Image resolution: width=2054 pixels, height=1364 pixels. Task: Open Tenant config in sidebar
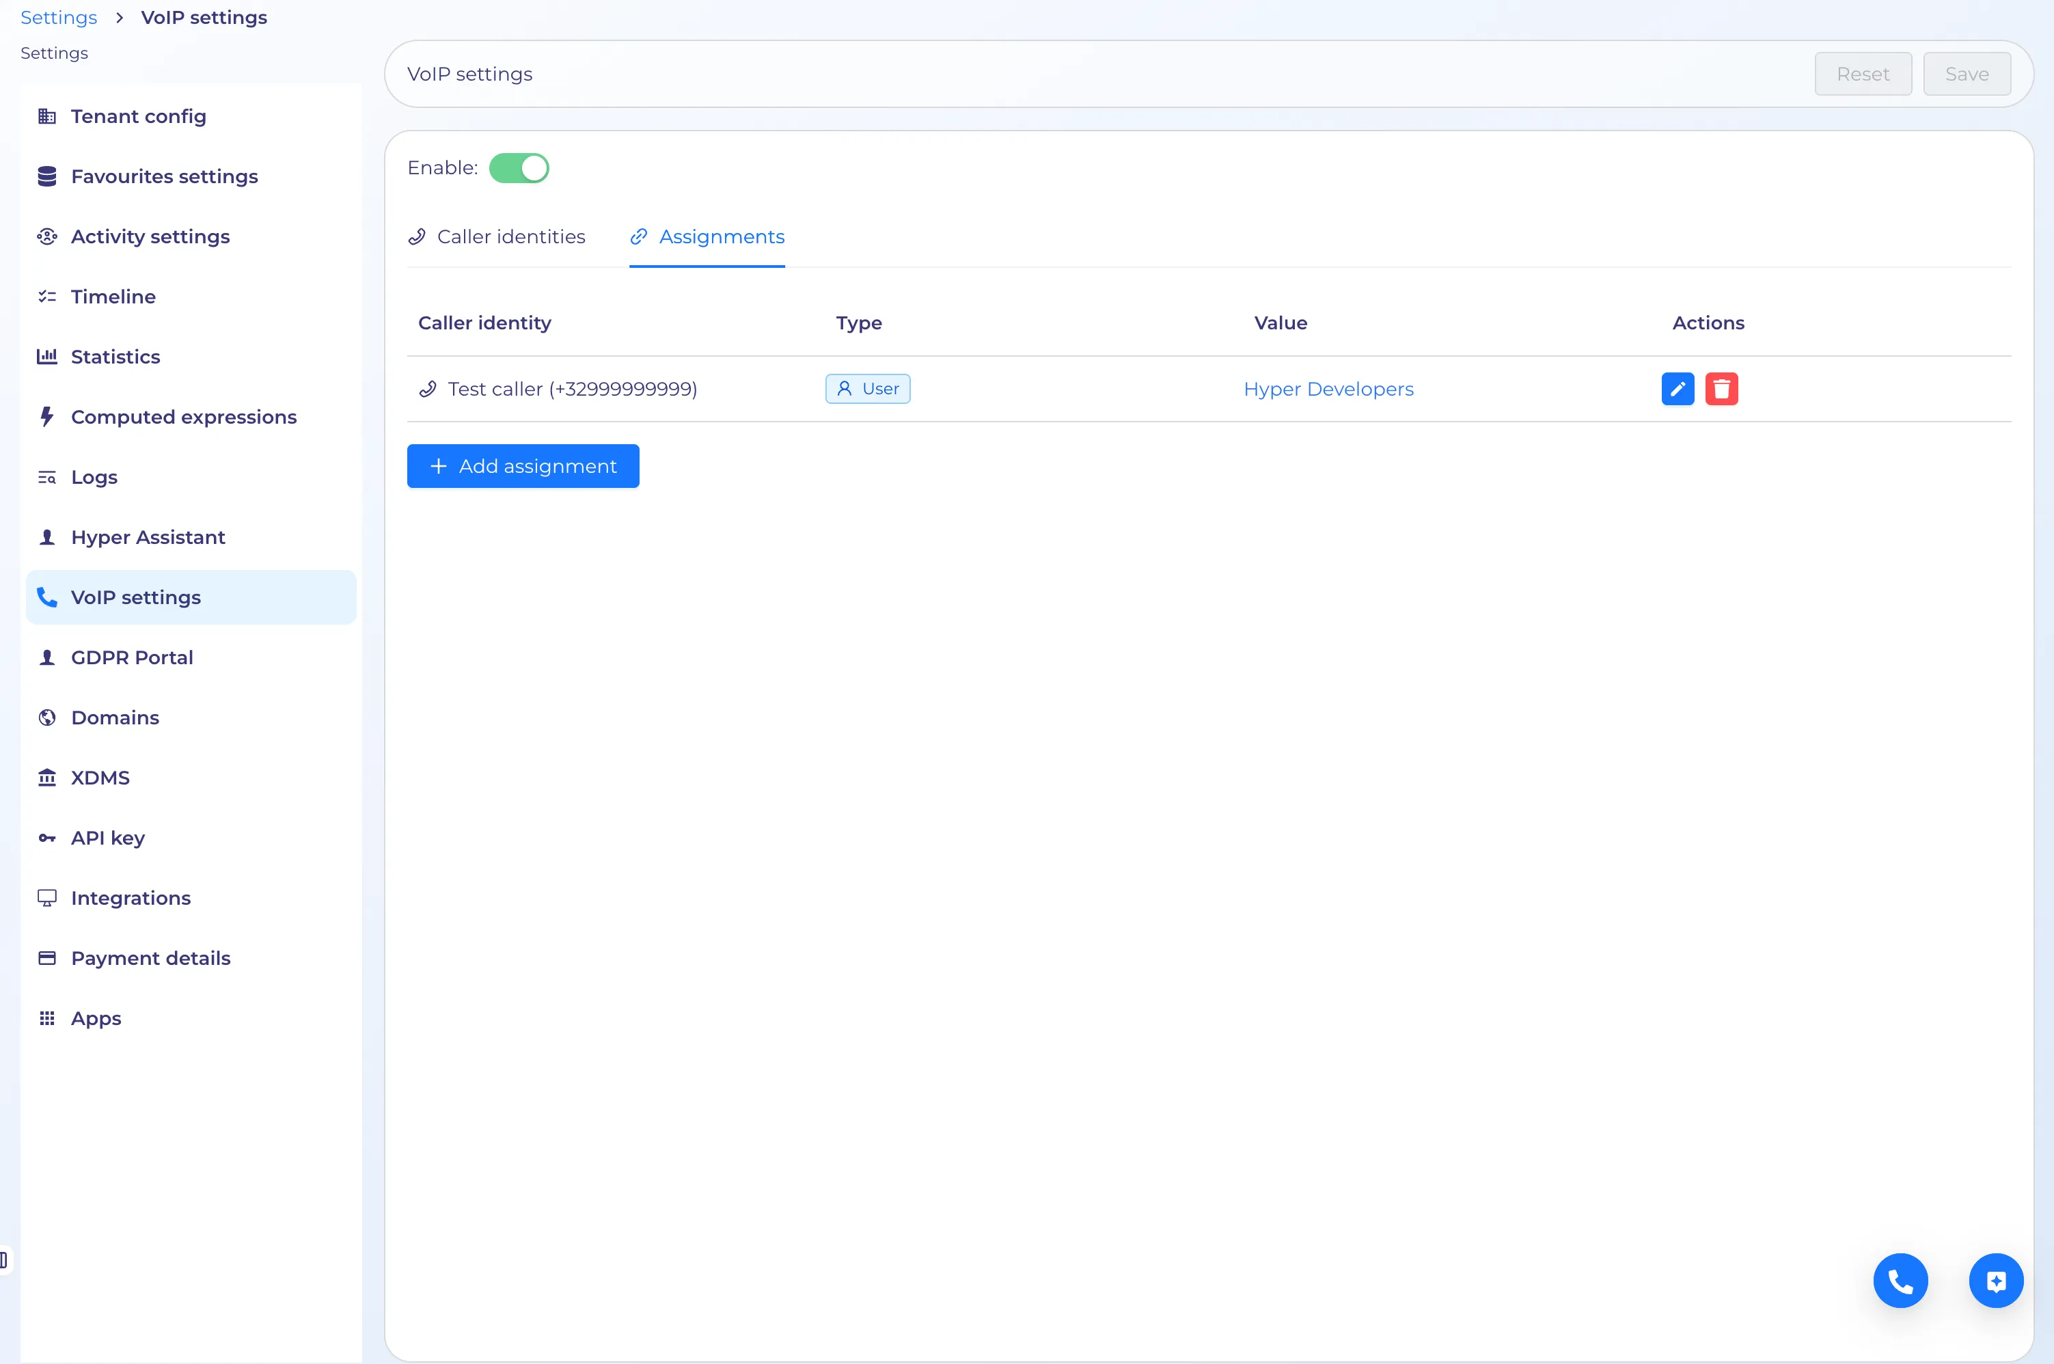(x=191, y=117)
